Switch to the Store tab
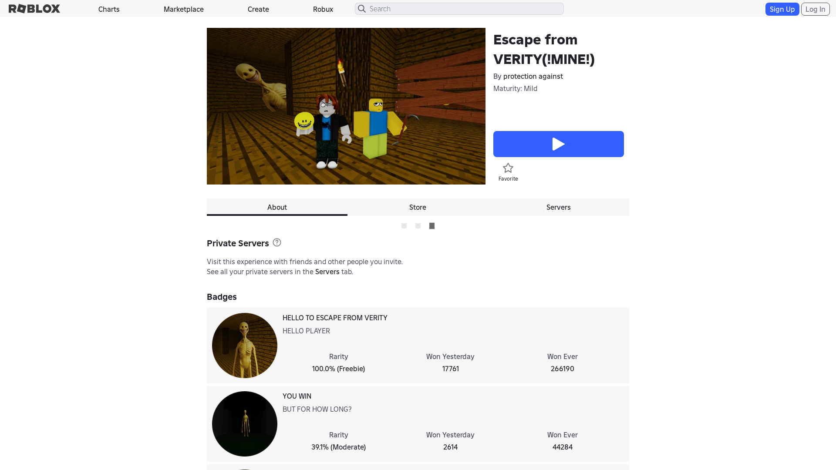This screenshot has height=470, width=836. click(x=418, y=207)
